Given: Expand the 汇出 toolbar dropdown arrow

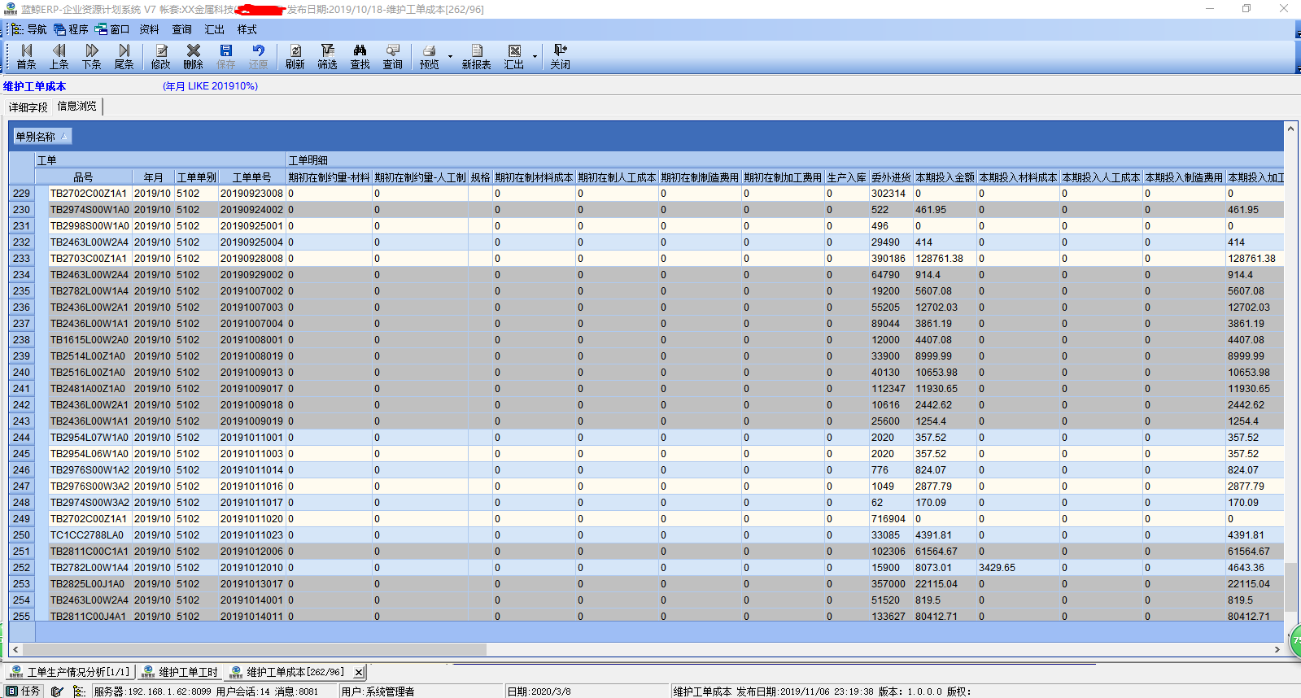Looking at the screenshot, I should tap(535, 57).
